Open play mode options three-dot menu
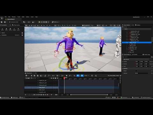Image resolution: width=153 pixels, height=115 pixels. [x=48, y=22]
